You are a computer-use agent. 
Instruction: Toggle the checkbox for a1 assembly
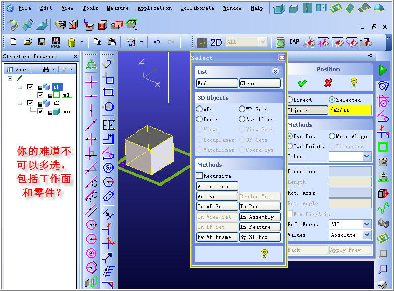point(30,87)
